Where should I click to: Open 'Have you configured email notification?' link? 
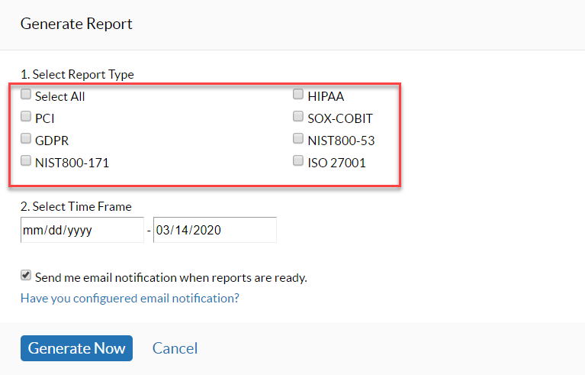coord(130,298)
